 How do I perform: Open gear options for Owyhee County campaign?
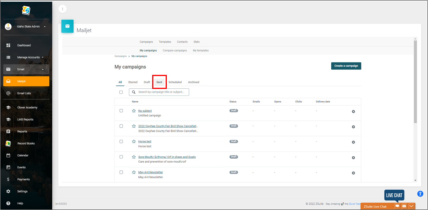pyautogui.click(x=354, y=127)
